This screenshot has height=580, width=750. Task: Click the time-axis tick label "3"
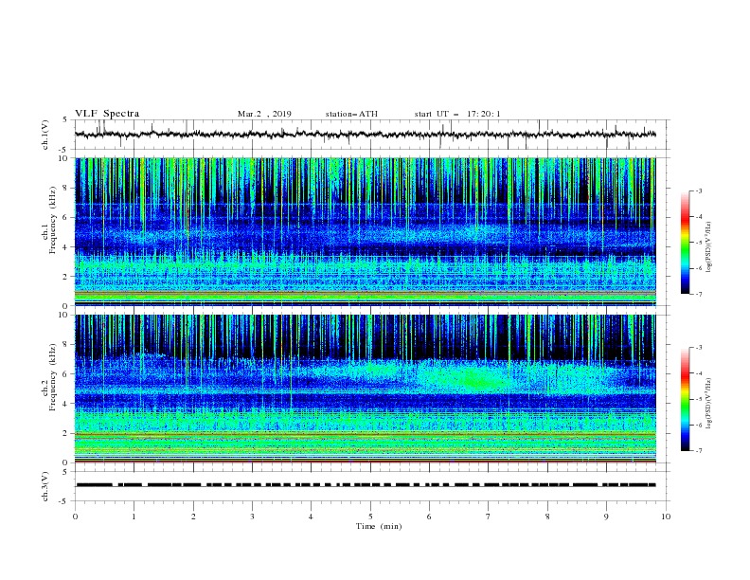tap(252, 517)
